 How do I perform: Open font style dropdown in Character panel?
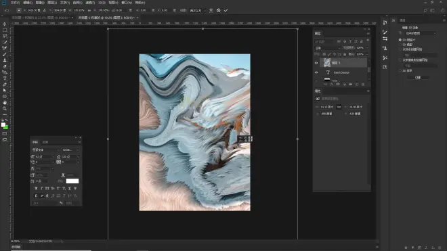coord(70,150)
